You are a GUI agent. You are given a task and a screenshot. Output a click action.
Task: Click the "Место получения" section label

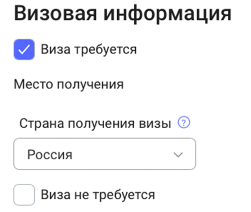[x=69, y=84]
